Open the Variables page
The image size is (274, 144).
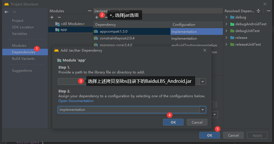[x=19, y=33]
